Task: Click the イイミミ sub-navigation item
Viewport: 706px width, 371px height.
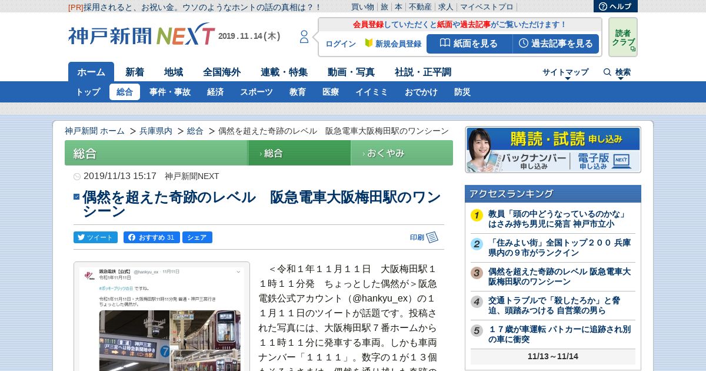Action: (x=372, y=92)
